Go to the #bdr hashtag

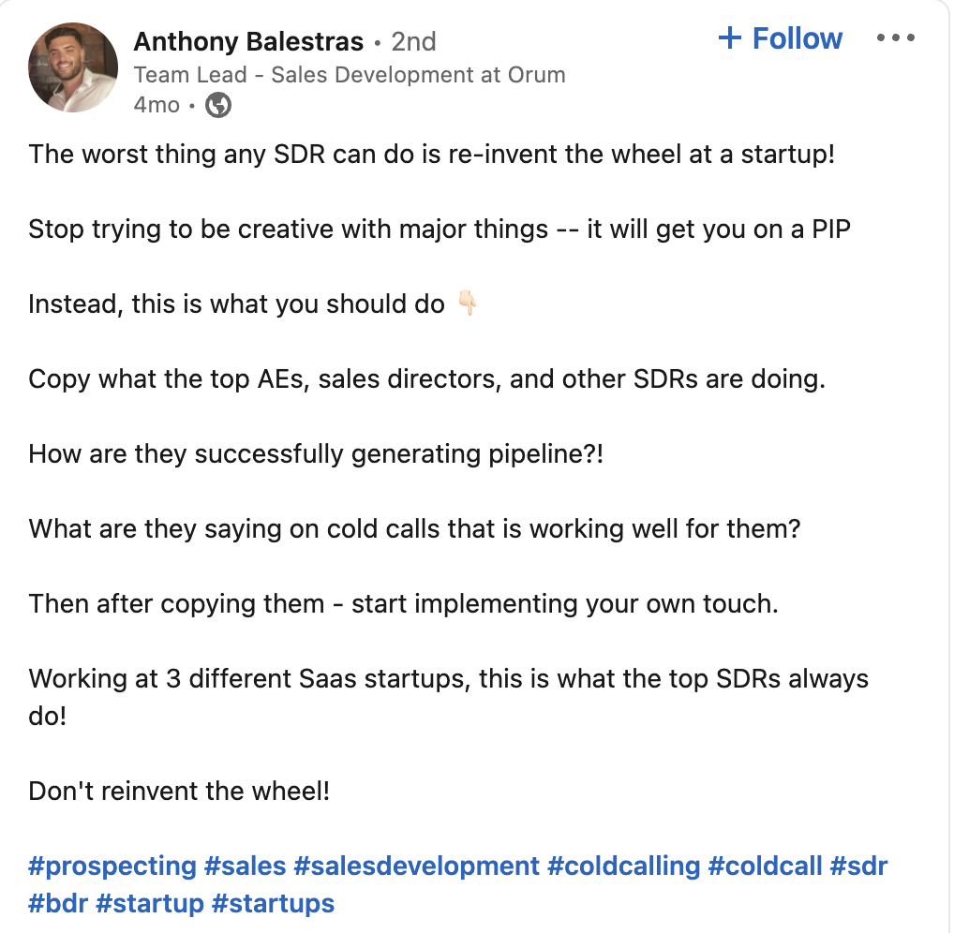coord(58,904)
